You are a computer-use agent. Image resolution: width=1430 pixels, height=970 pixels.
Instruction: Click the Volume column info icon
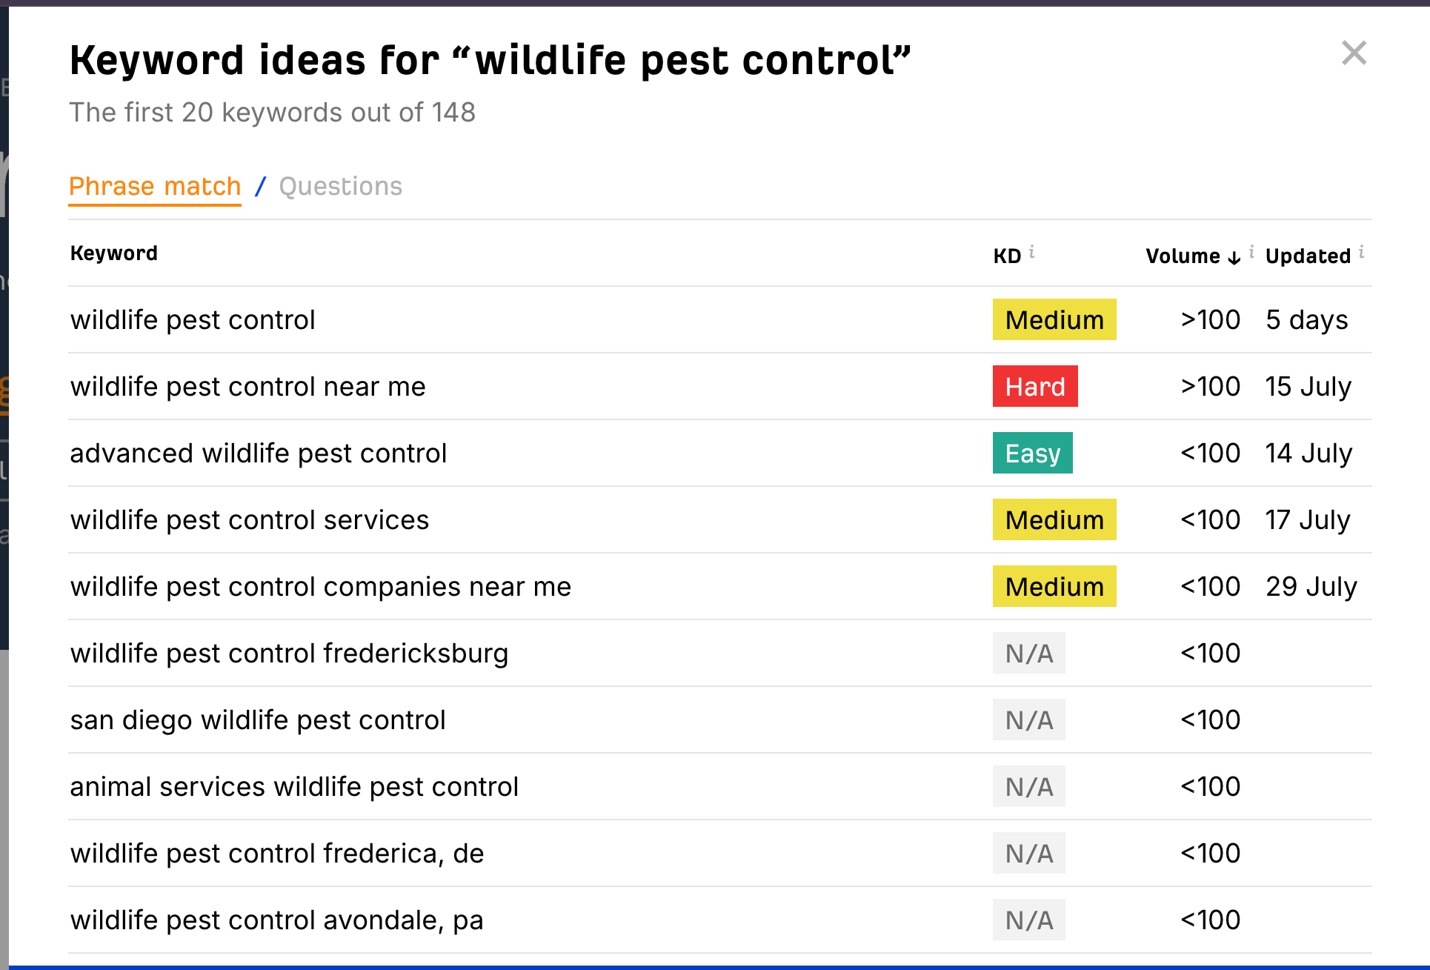pyautogui.click(x=1251, y=251)
